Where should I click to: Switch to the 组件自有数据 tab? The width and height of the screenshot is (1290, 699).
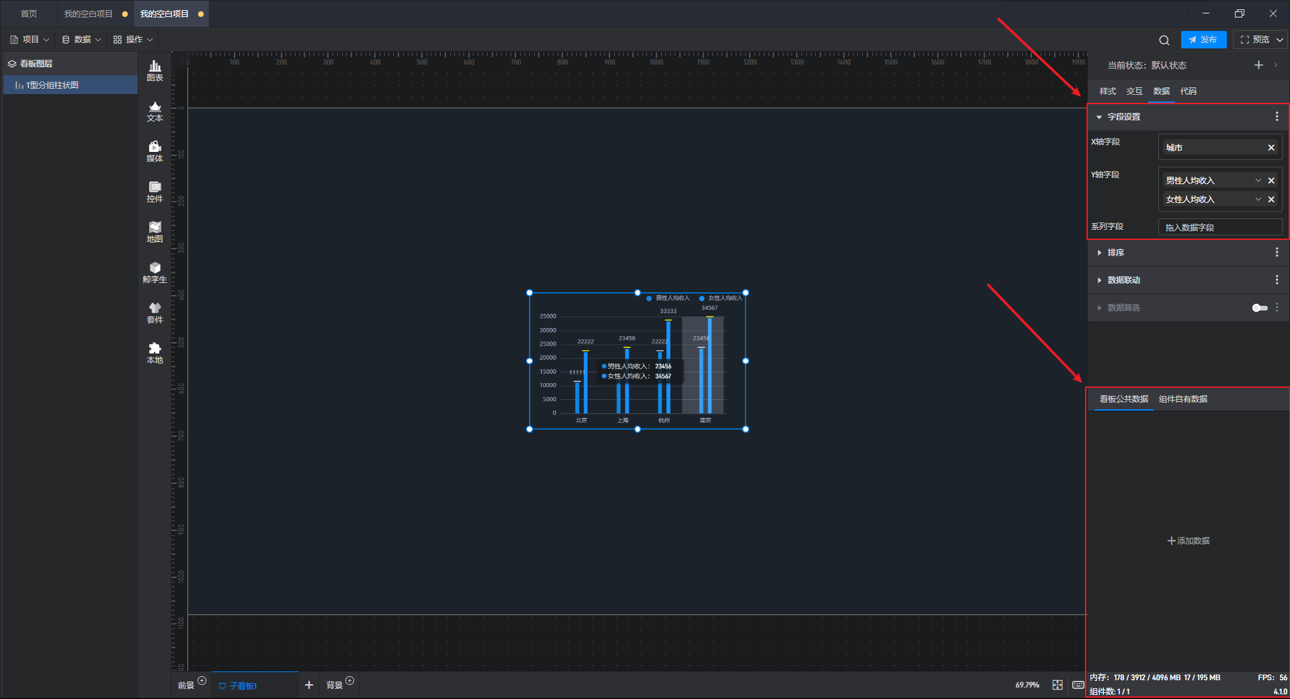(1182, 399)
